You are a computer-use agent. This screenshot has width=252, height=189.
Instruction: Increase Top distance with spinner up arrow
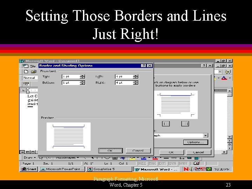pos(83,76)
